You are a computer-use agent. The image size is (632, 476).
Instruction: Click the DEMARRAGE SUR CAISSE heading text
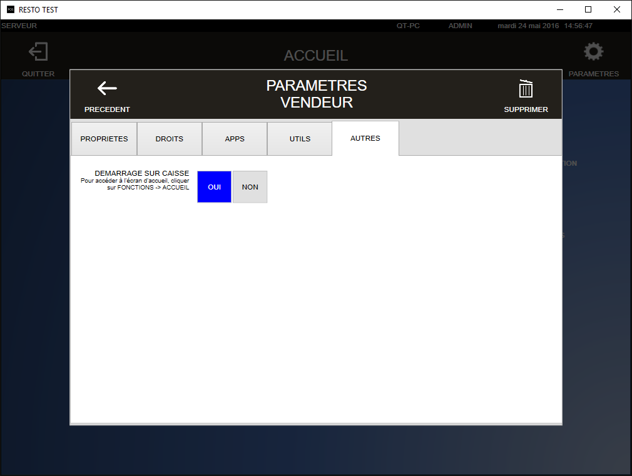[142, 173]
